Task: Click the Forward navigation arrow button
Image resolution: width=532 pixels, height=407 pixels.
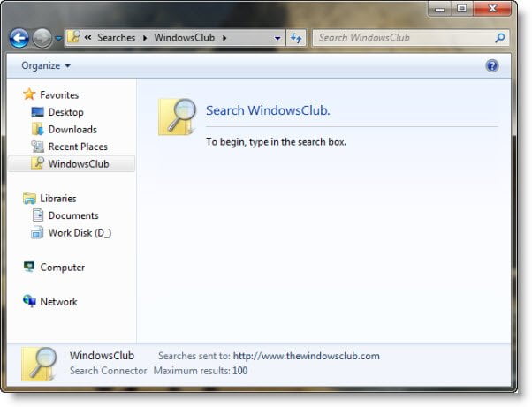Action: pyautogui.click(x=42, y=38)
